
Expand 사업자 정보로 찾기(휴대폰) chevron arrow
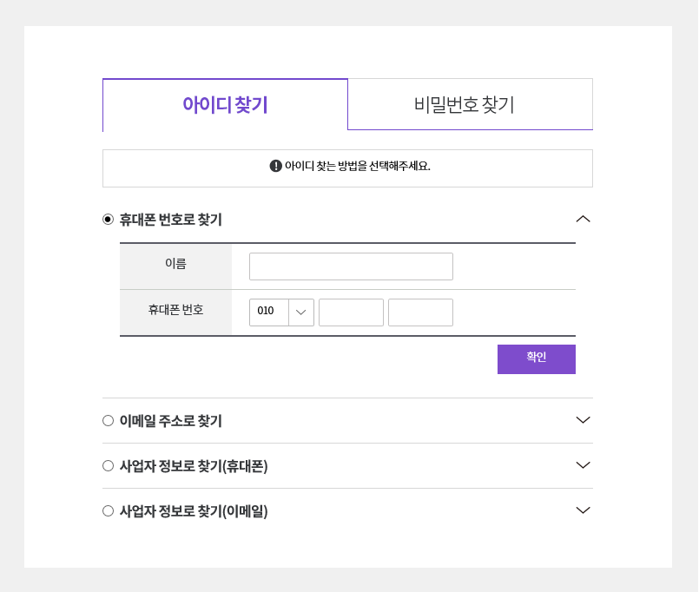pyautogui.click(x=583, y=465)
